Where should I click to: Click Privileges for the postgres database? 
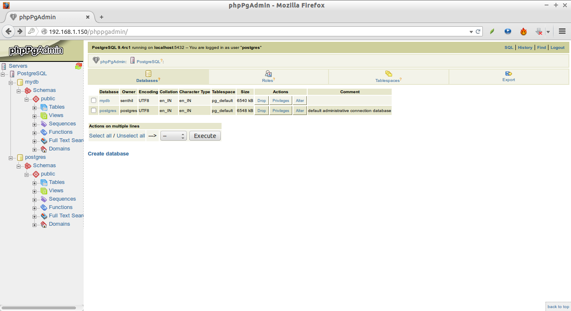(281, 111)
